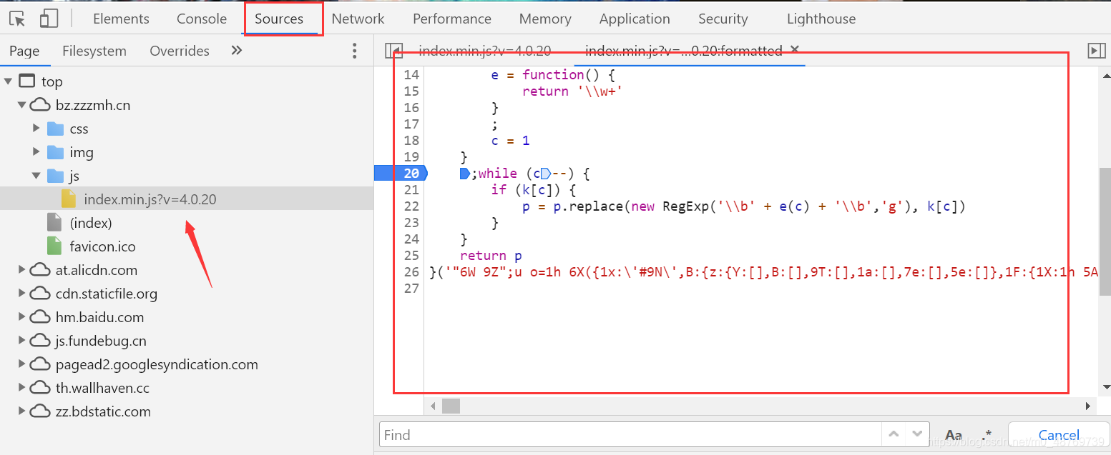Close the formatted file tab

(x=794, y=50)
